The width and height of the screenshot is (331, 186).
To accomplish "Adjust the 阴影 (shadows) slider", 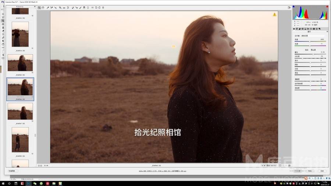I will point(310,67).
